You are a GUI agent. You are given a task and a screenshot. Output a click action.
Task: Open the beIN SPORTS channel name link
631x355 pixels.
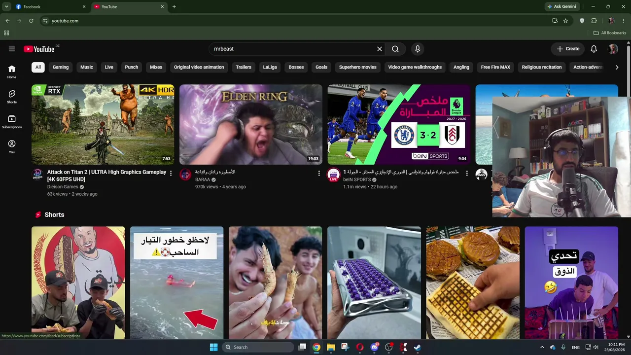(357, 180)
